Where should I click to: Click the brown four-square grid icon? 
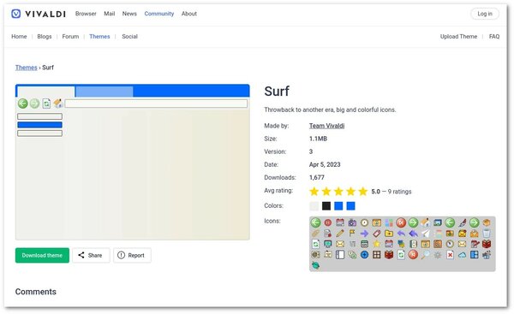pos(377,255)
